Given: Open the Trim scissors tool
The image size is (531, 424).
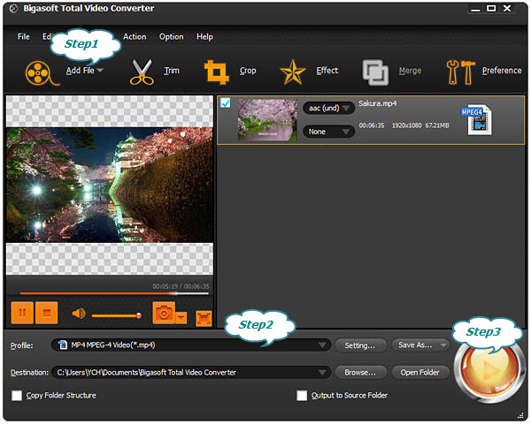Looking at the screenshot, I should pos(142,72).
